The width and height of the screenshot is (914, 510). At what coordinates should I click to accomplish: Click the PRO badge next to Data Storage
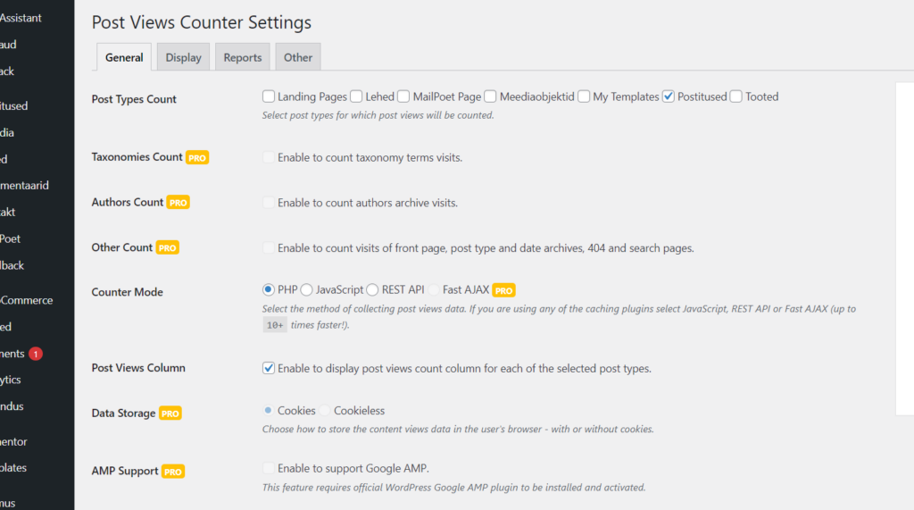(170, 414)
